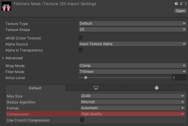
Task: Open the Compression High Quality dropdown
Action: (133, 114)
